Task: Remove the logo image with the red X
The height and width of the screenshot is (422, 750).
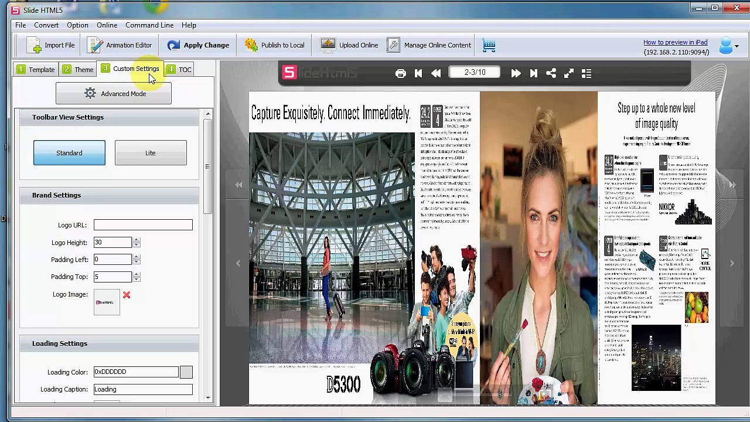Action: (x=127, y=295)
